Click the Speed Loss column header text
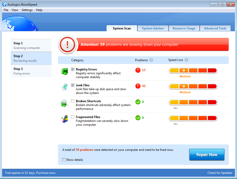237x179 pixels. pos(176,60)
